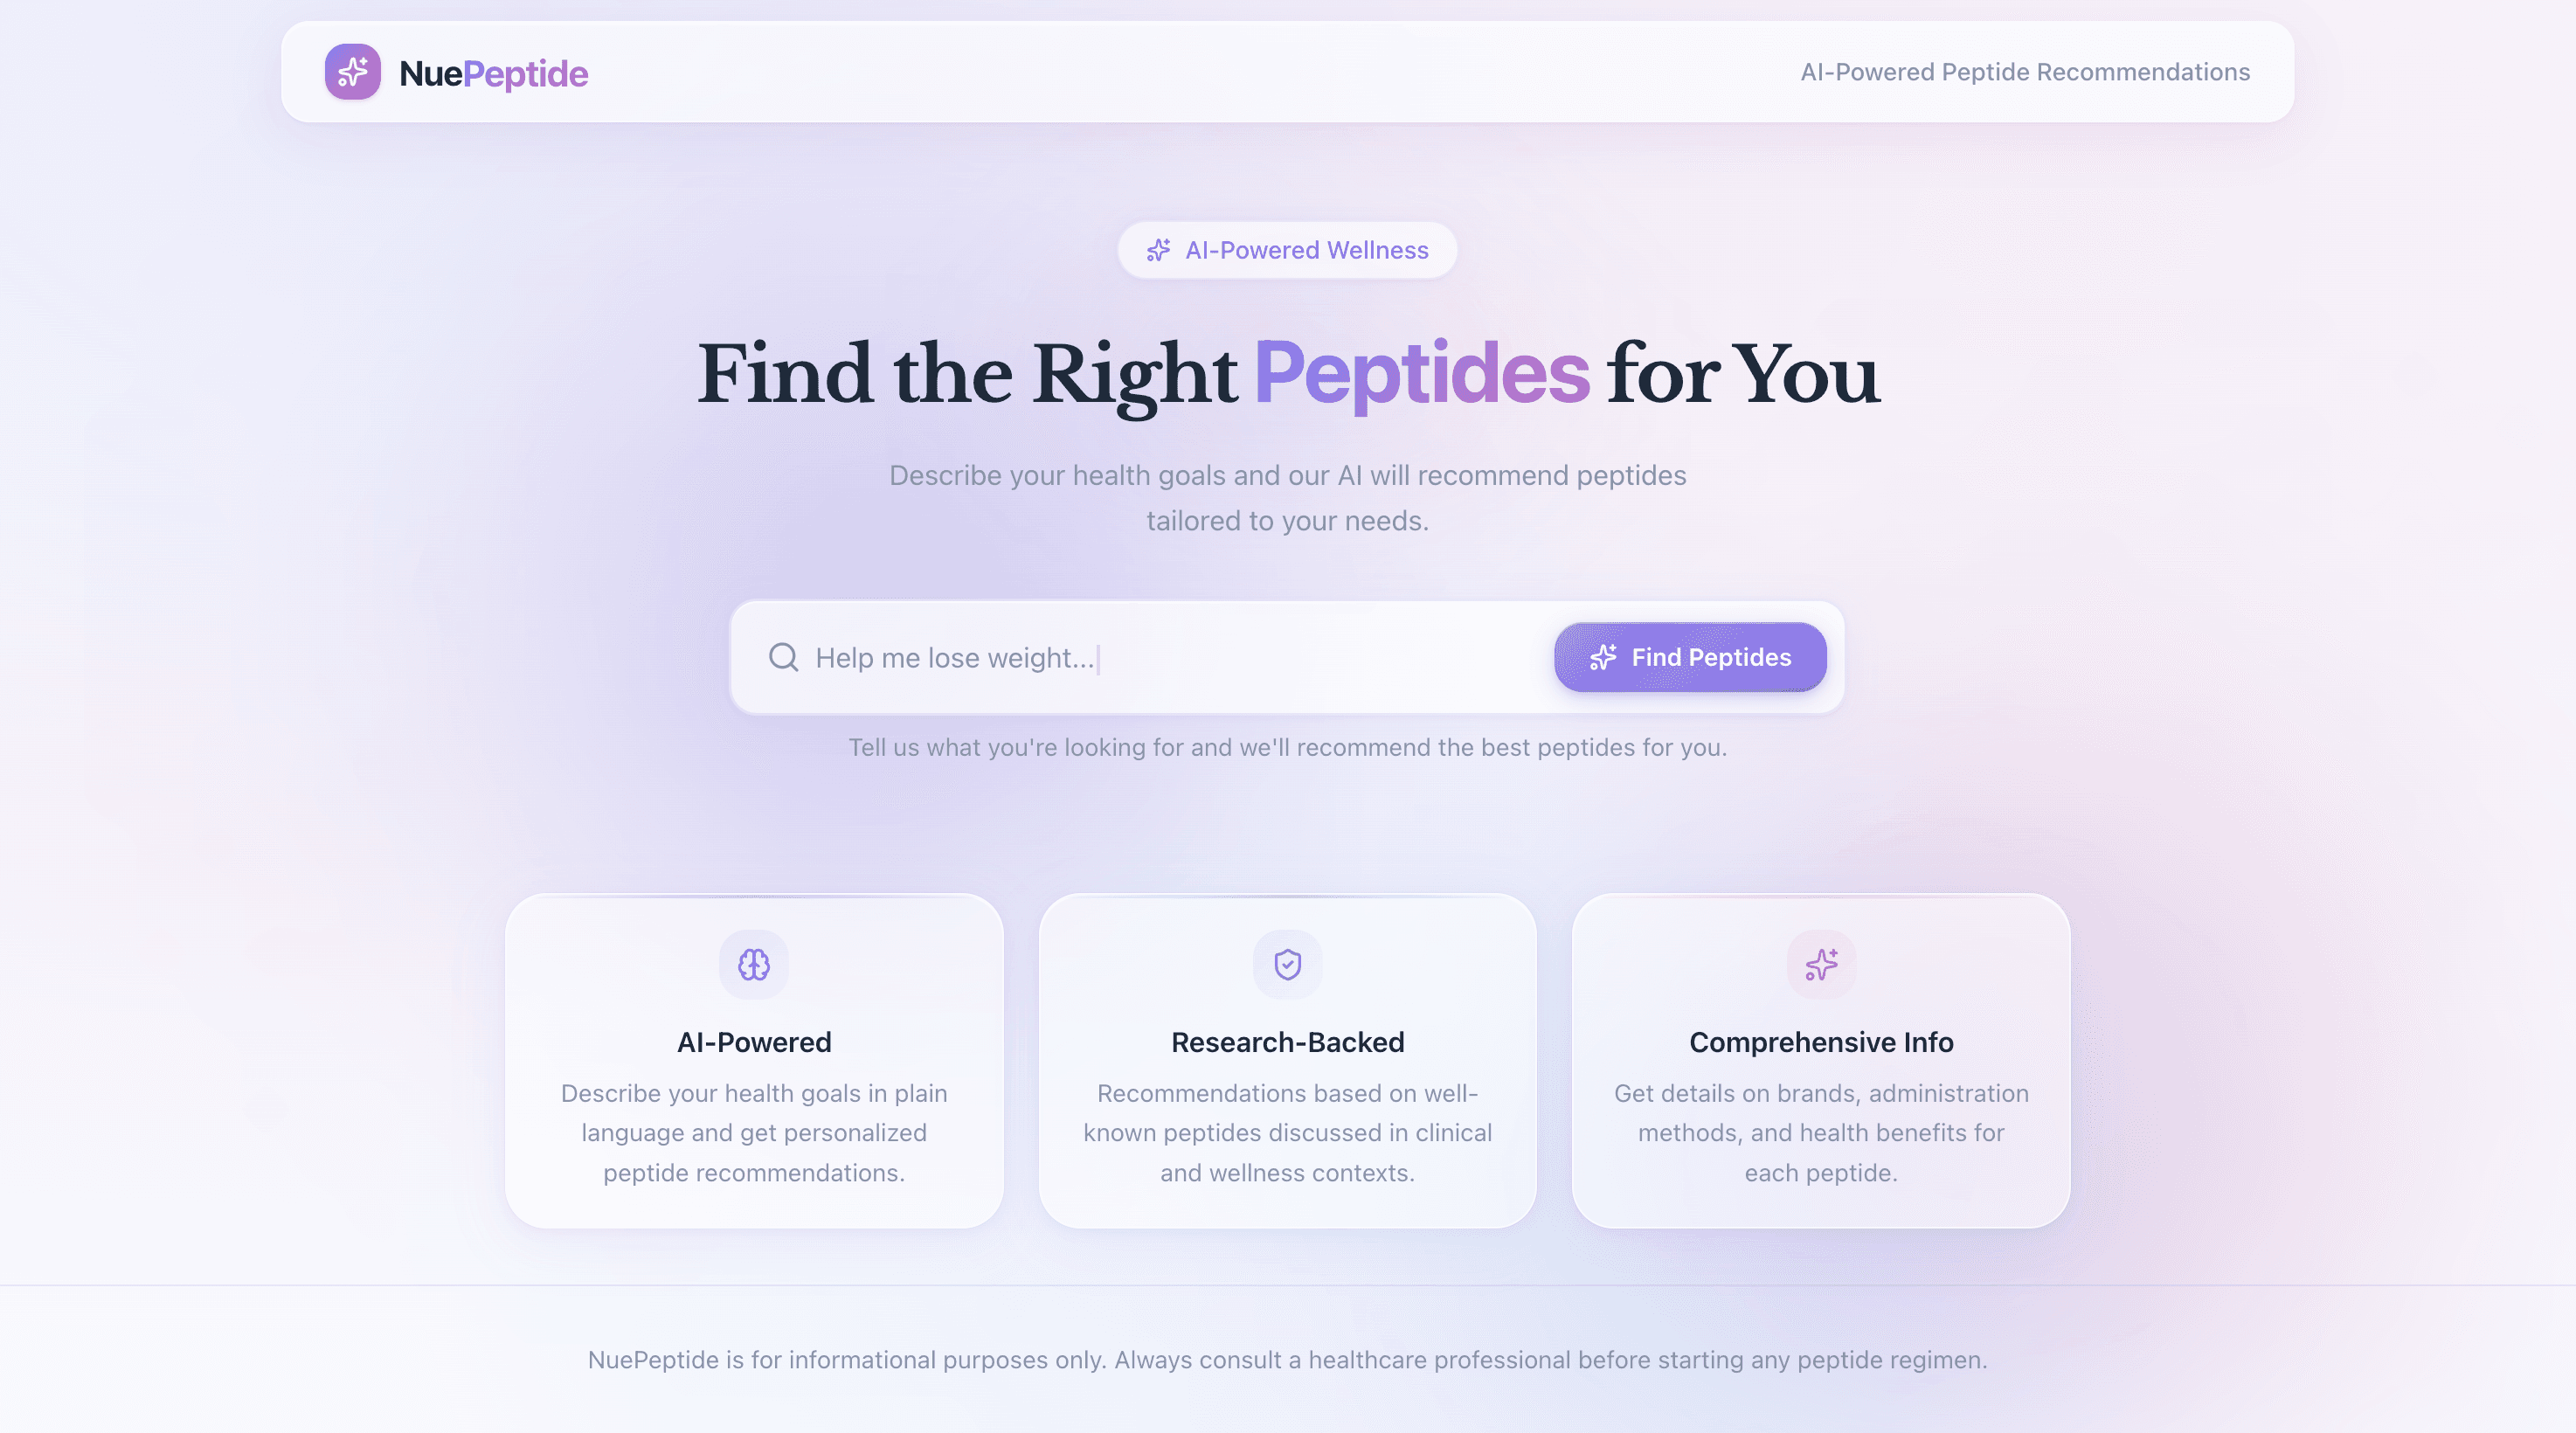Click the sparkle icon on Comprehensive Info card
The width and height of the screenshot is (2576, 1433).
point(1821,964)
